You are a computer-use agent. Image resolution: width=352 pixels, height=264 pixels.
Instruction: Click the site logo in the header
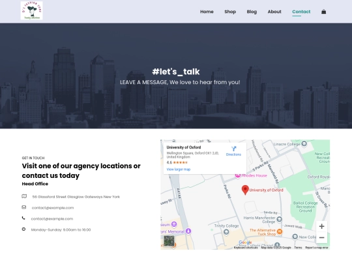32,10
